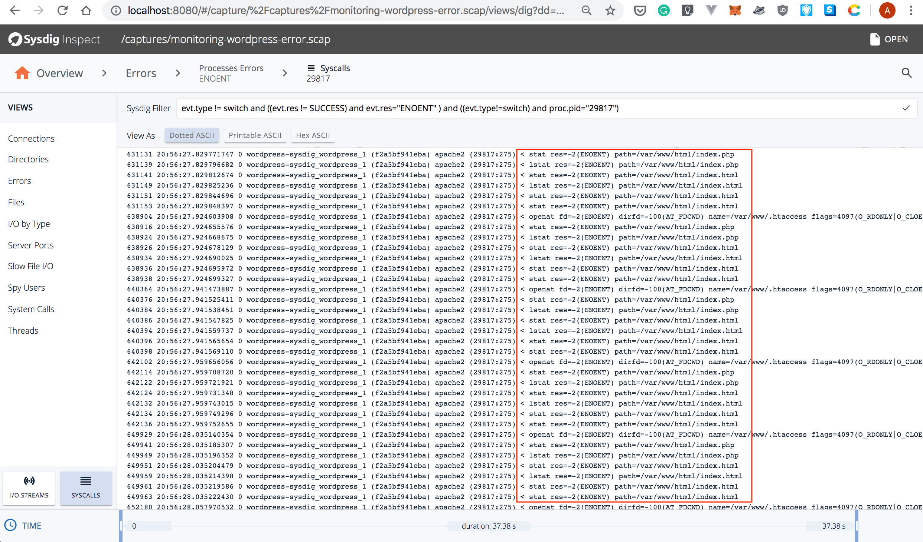Click chevron after Overview breadcrumb
923x542 pixels.
pyautogui.click(x=104, y=73)
